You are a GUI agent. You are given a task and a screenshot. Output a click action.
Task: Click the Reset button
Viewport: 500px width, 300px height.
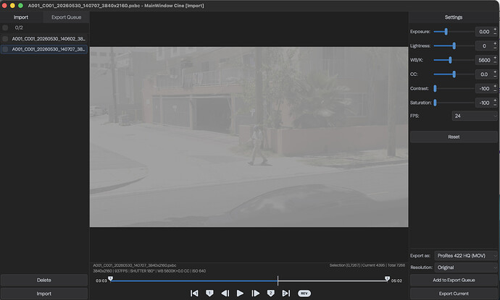(454, 137)
